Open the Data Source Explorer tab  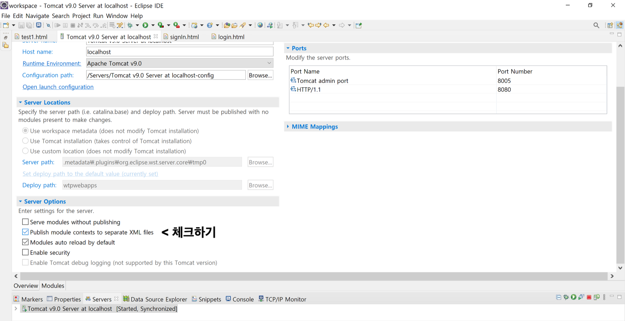[x=155, y=299]
